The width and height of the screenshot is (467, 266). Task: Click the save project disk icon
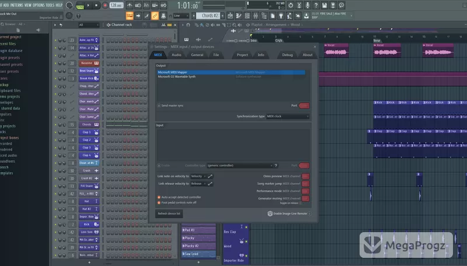point(325,5)
